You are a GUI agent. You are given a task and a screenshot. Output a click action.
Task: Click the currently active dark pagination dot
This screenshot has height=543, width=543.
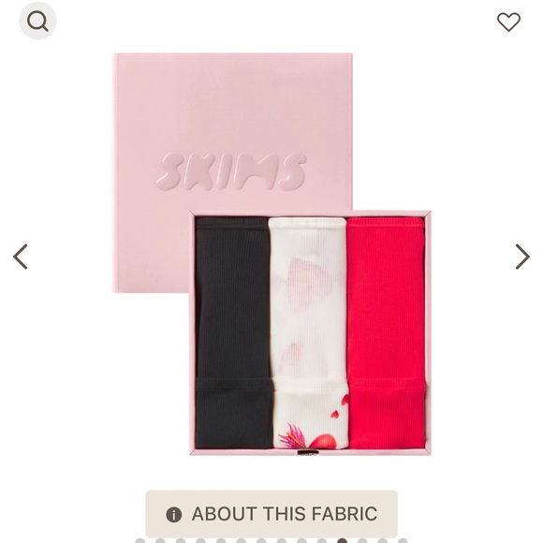click(x=342, y=540)
